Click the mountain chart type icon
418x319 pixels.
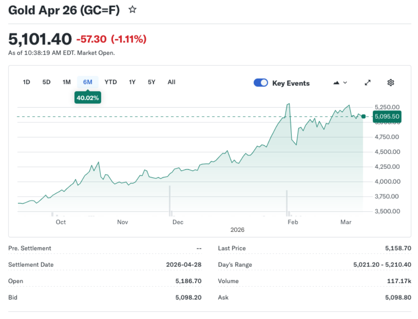click(336, 82)
